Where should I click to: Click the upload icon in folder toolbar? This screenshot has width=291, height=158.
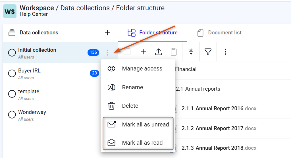(x=159, y=52)
